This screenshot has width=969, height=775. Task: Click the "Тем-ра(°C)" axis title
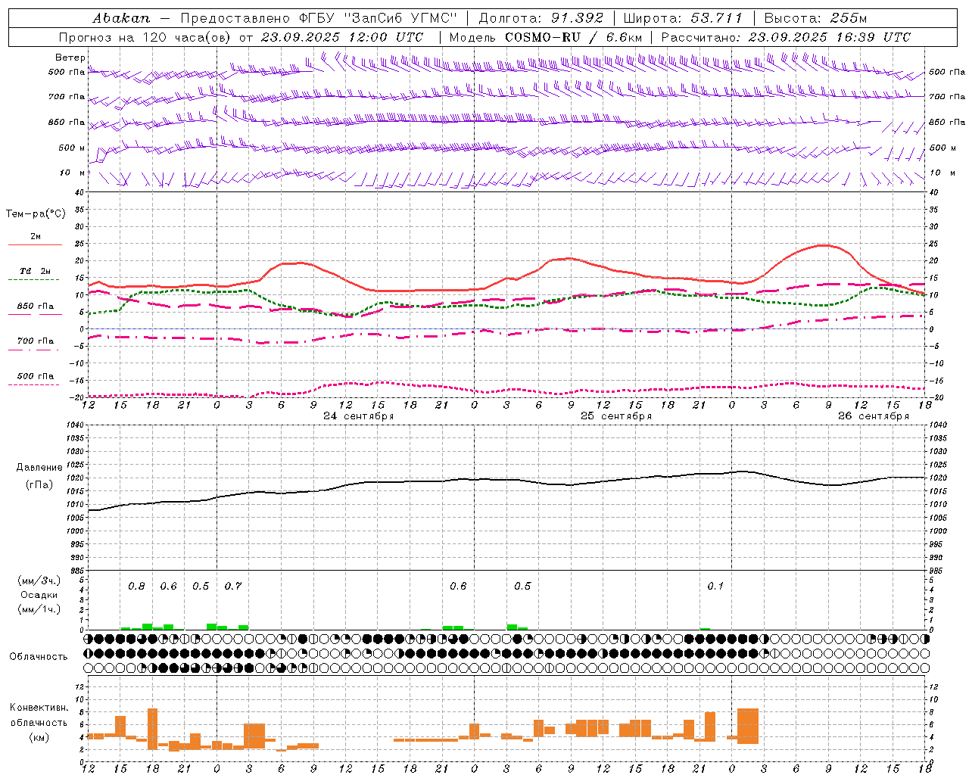(x=36, y=214)
